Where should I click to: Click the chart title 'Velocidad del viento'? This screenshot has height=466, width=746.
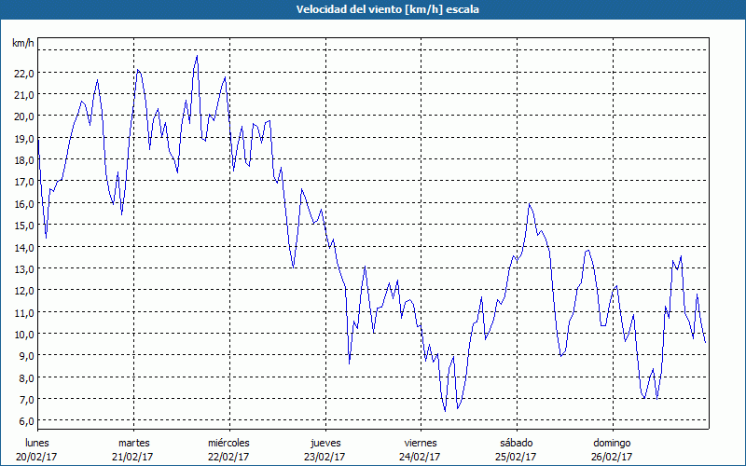point(372,9)
